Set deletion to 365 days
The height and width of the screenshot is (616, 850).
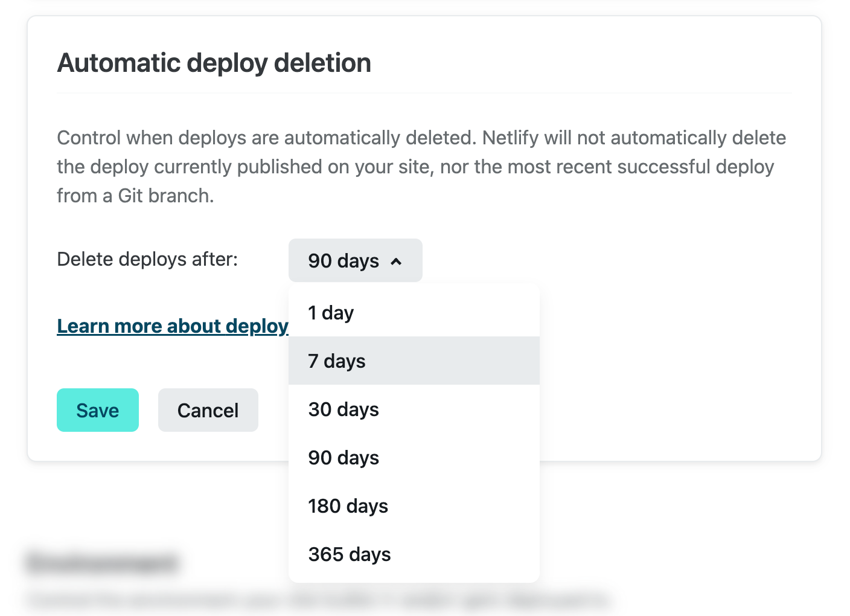coord(350,554)
